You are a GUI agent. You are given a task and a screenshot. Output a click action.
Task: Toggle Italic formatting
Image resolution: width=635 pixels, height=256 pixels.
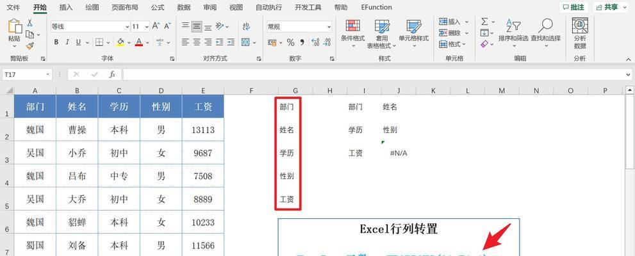pyautogui.click(x=67, y=42)
